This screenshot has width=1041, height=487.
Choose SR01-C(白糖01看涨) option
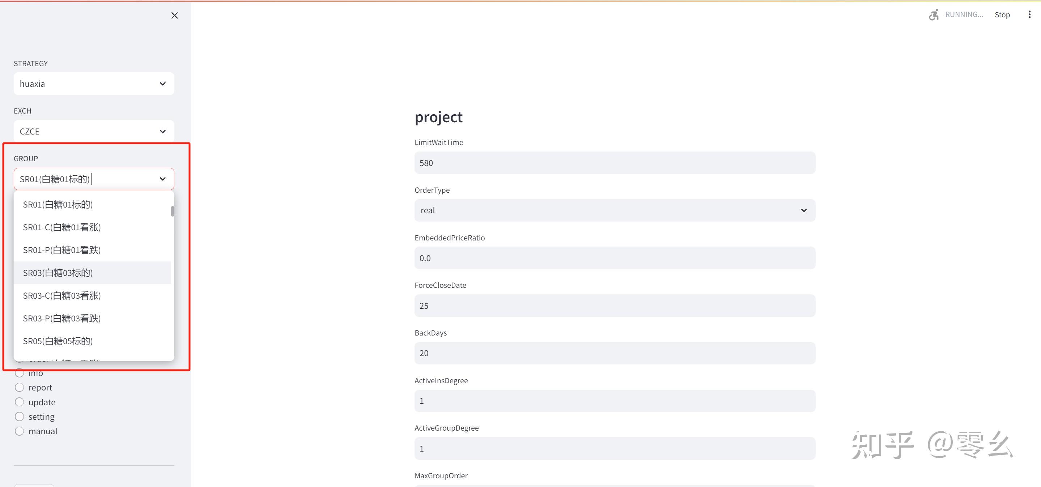pos(62,227)
